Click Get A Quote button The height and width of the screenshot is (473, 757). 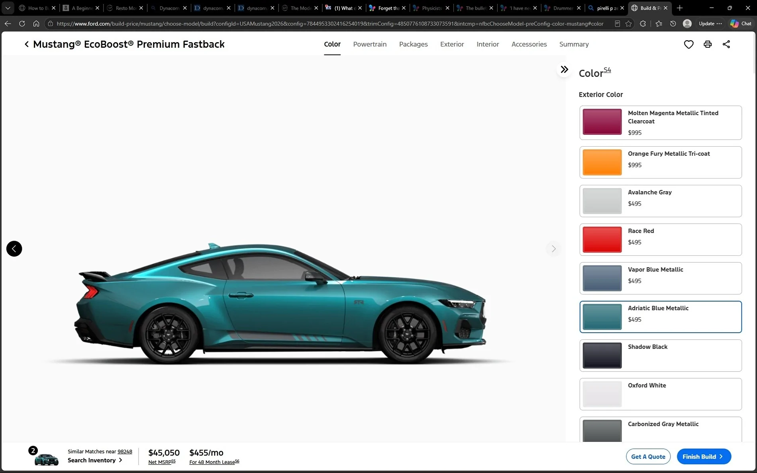point(648,457)
